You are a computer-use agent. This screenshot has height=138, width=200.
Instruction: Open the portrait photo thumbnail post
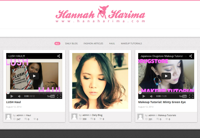100,81
